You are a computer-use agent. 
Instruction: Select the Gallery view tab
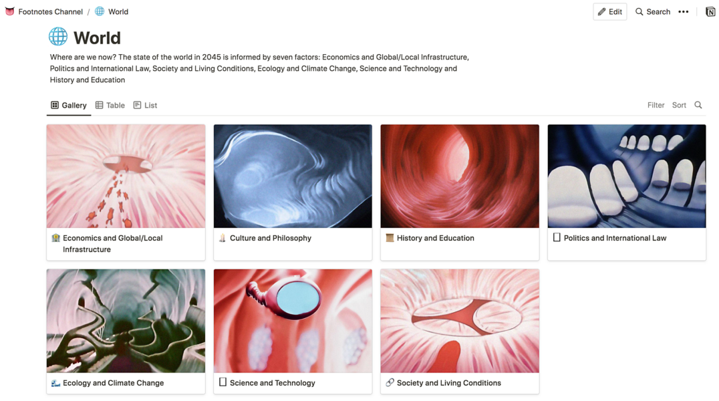69,105
